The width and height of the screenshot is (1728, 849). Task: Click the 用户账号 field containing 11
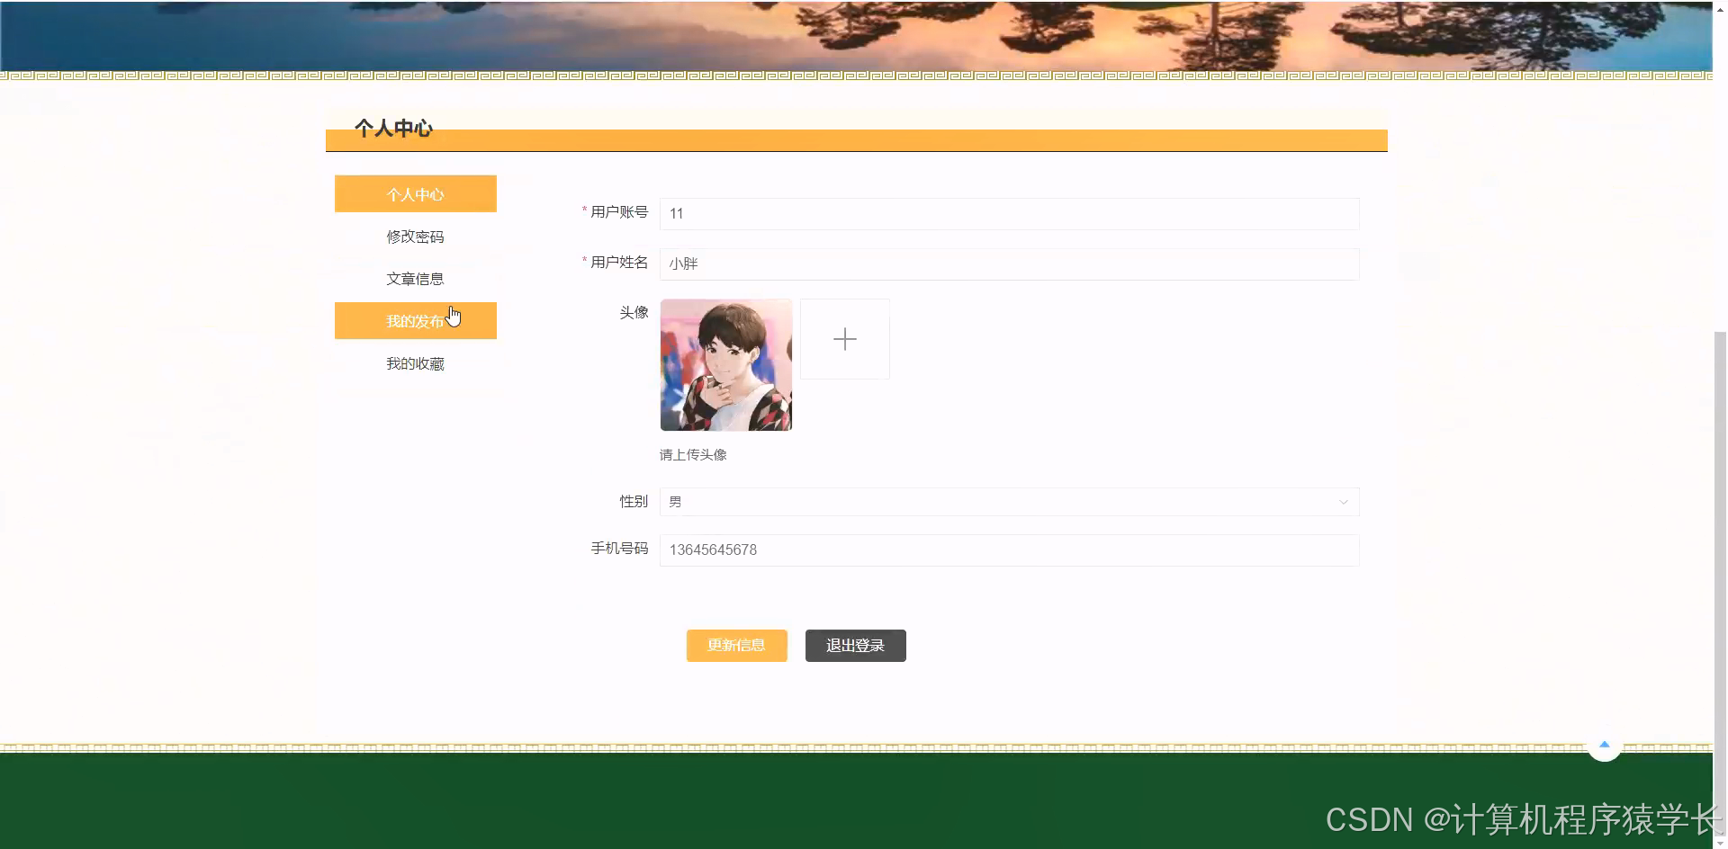click(1008, 214)
